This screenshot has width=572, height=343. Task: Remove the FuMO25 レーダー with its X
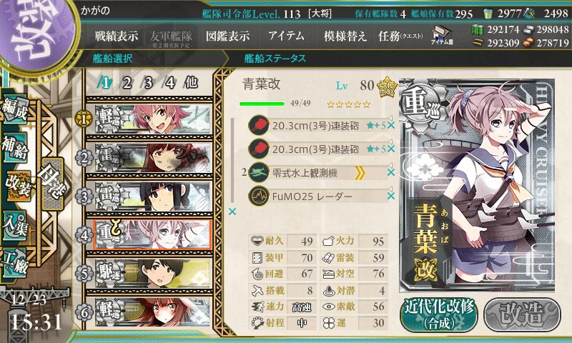pos(390,196)
